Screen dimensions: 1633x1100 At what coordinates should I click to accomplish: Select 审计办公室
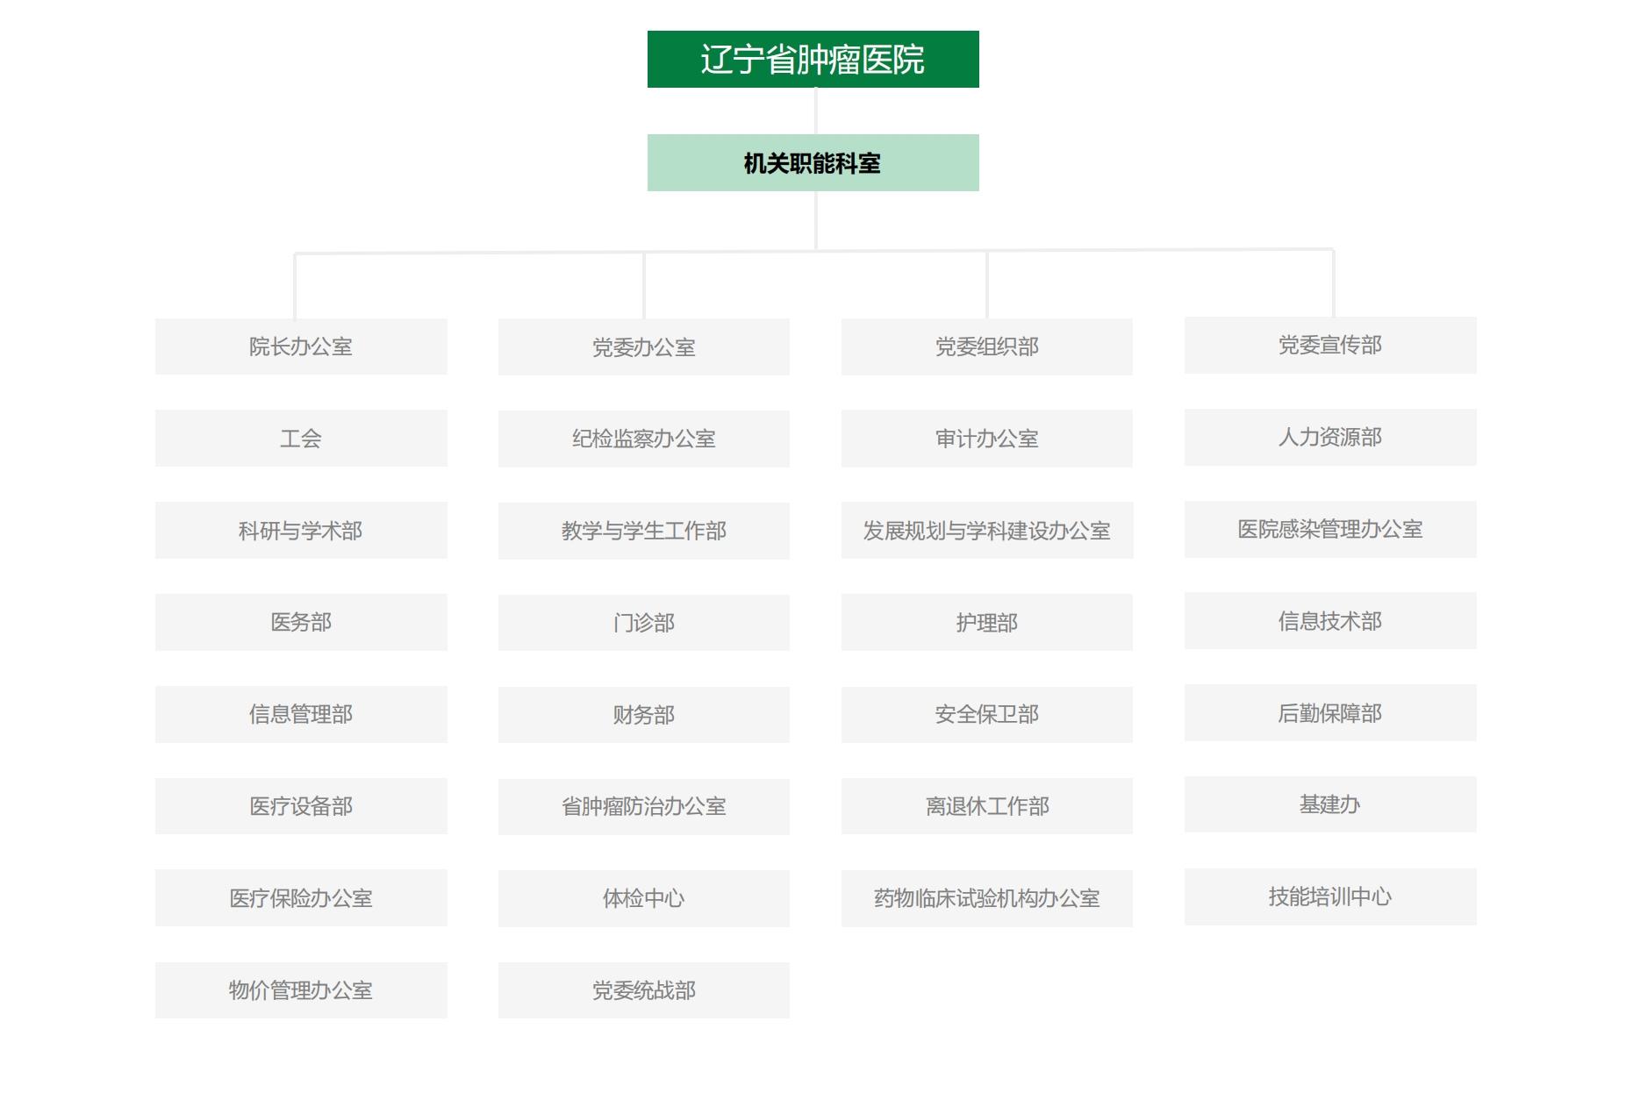pos(987,439)
